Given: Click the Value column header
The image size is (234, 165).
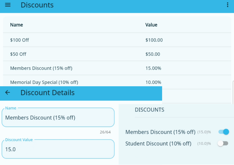Looking at the screenshot, I should point(151,25).
